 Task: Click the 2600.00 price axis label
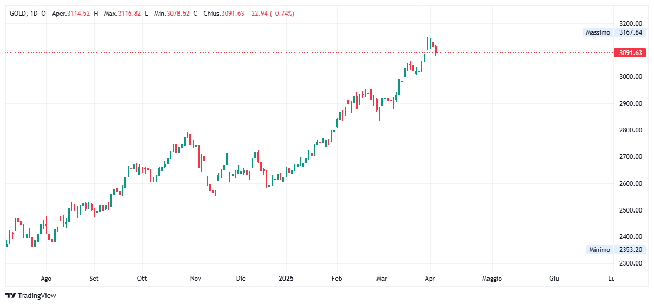coord(631,184)
